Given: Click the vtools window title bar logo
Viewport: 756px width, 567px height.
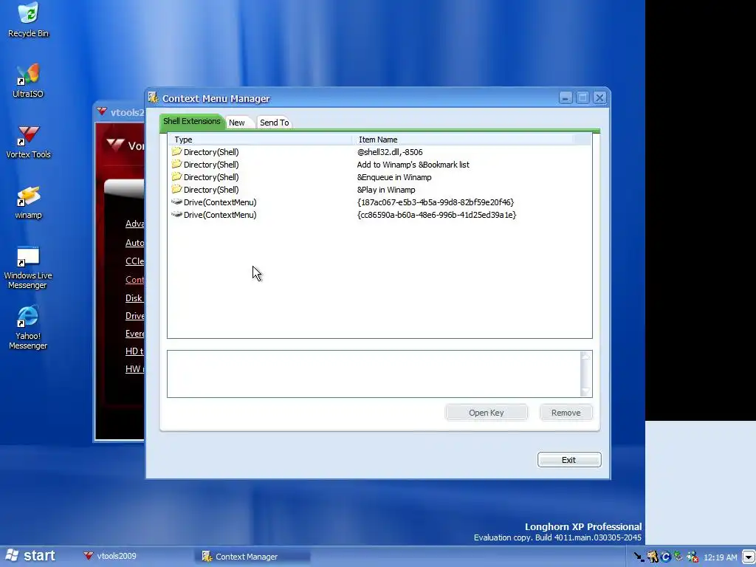Looking at the screenshot, I should click(x=102, y=111).
